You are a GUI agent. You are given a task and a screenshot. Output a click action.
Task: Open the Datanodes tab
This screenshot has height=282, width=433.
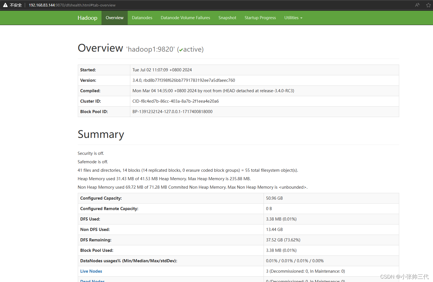tap(142, 18)
